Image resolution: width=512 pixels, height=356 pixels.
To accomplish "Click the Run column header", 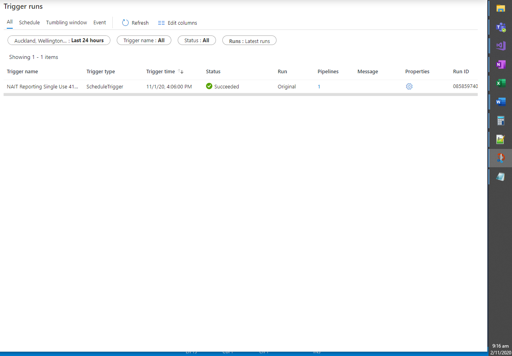I will click(282, 72).
